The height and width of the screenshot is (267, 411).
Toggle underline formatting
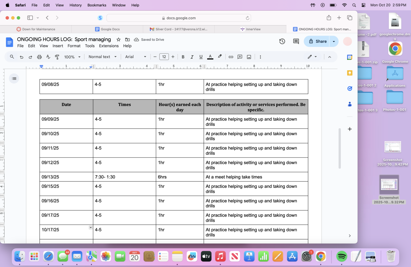click(201, 57)
